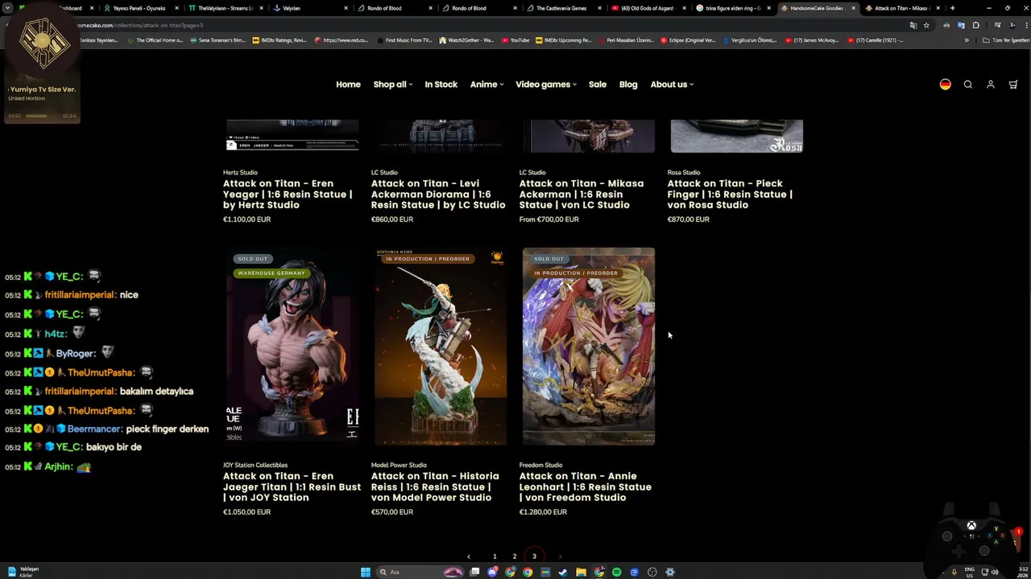Click the translate page icon in address bar

pos(913,25)
